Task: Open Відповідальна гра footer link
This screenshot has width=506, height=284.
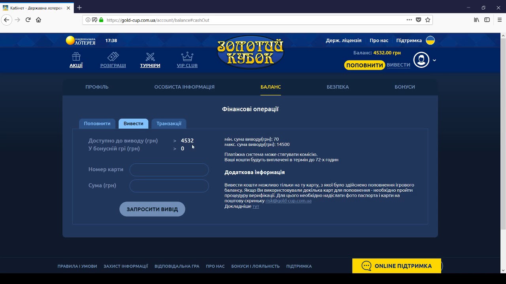Action: (x=177, y=266)
